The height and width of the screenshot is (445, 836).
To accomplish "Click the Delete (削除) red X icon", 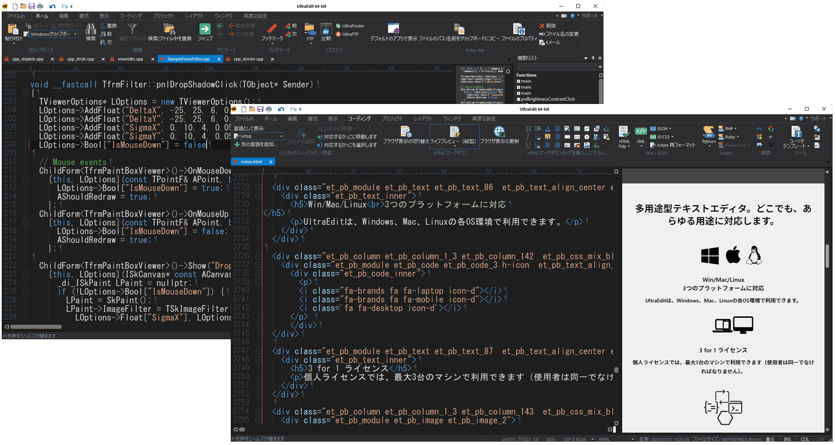I will click(x=542, y=26).
